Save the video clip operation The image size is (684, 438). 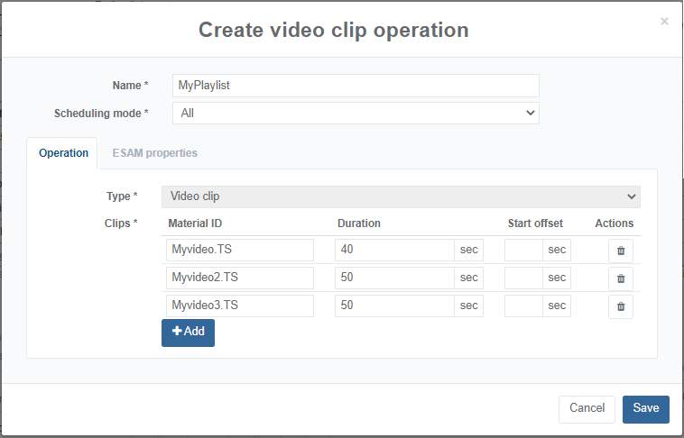click(645, 408)
